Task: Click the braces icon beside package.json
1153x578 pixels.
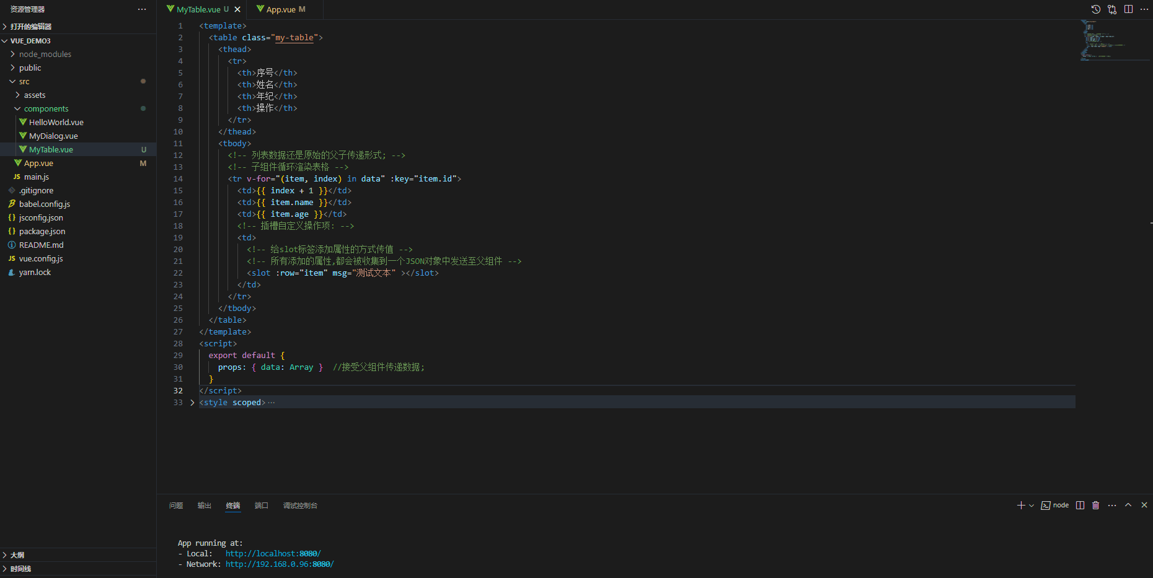Action: pos(12,231)
